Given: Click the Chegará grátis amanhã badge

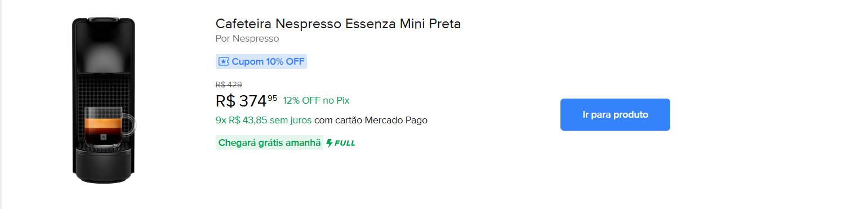Looking at the screenshot, I should [269, 143].
